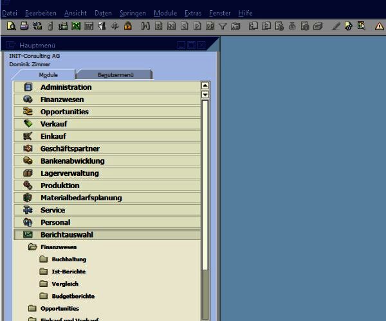This screenshot has width=386, height=321.
Task: Click the printer icon in toolbar
Action: point(24,26)
